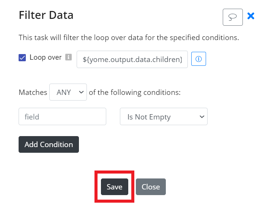Uncheck the Loop over checkbox
Viewport: 266px width, 214px height.
point(22,57)
